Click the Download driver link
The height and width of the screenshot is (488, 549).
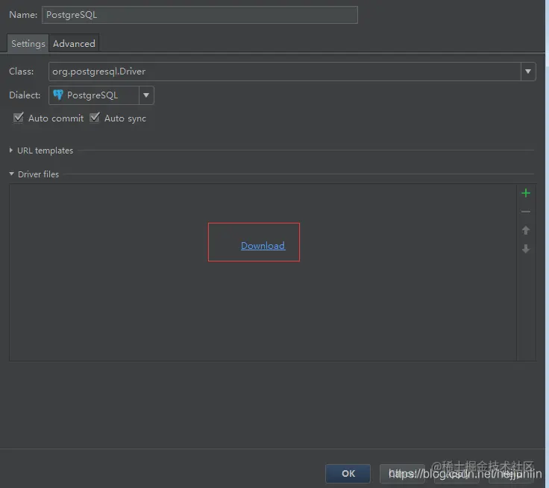click(x=263, y=246)
